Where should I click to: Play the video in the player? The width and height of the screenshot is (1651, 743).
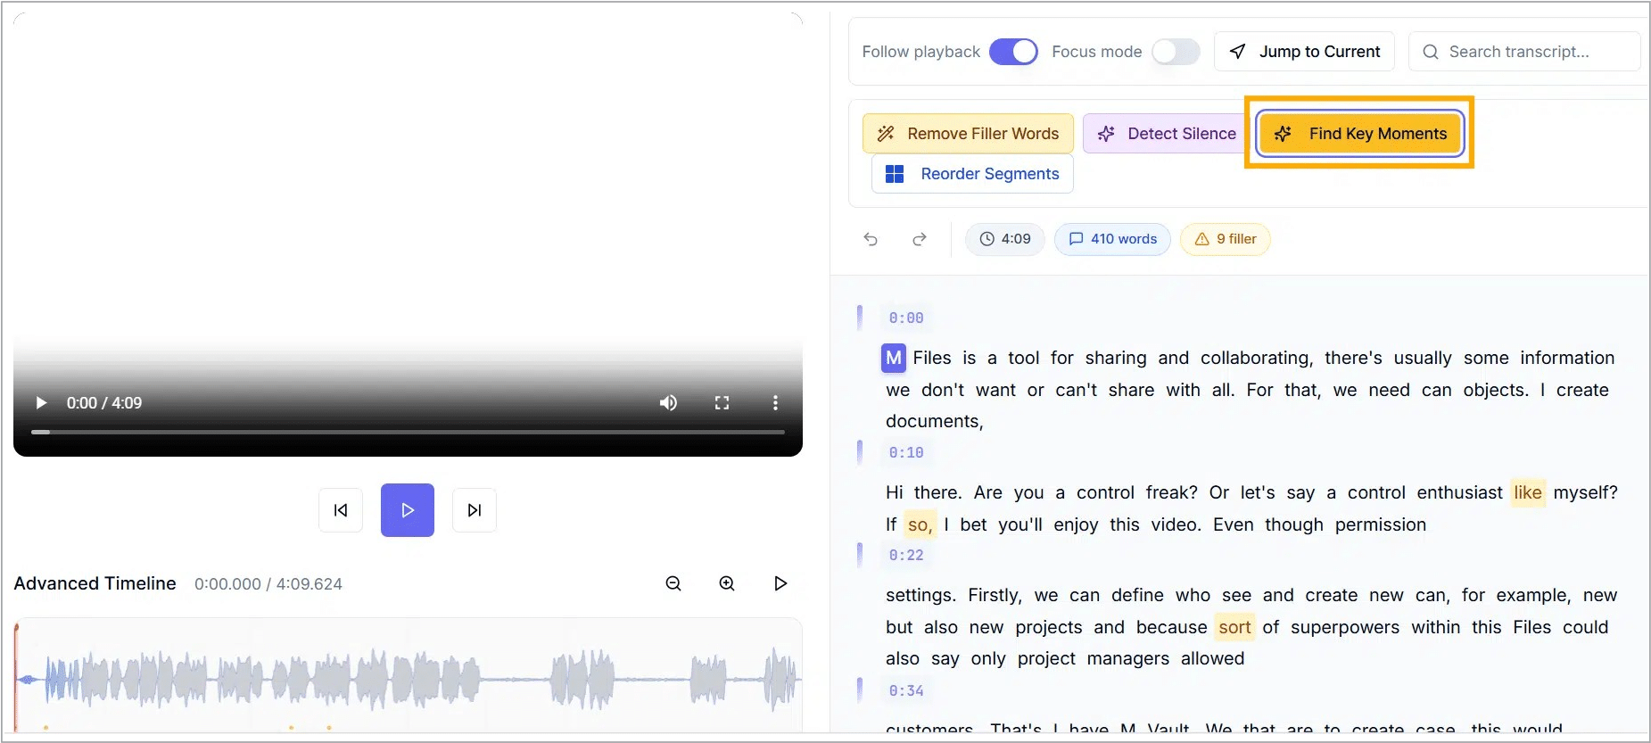(41, 403)
